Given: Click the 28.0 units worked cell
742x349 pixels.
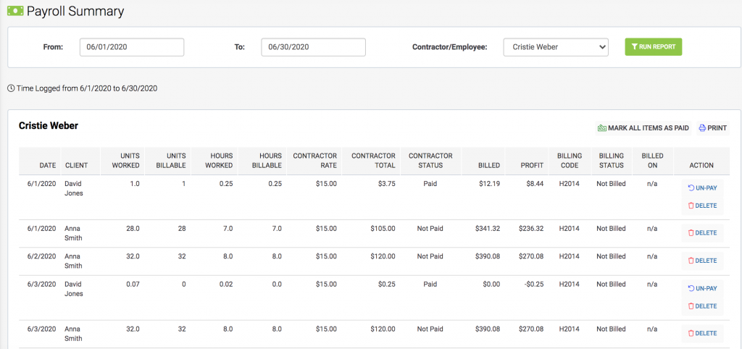Looking at the screenshot, I should [133, 228].
